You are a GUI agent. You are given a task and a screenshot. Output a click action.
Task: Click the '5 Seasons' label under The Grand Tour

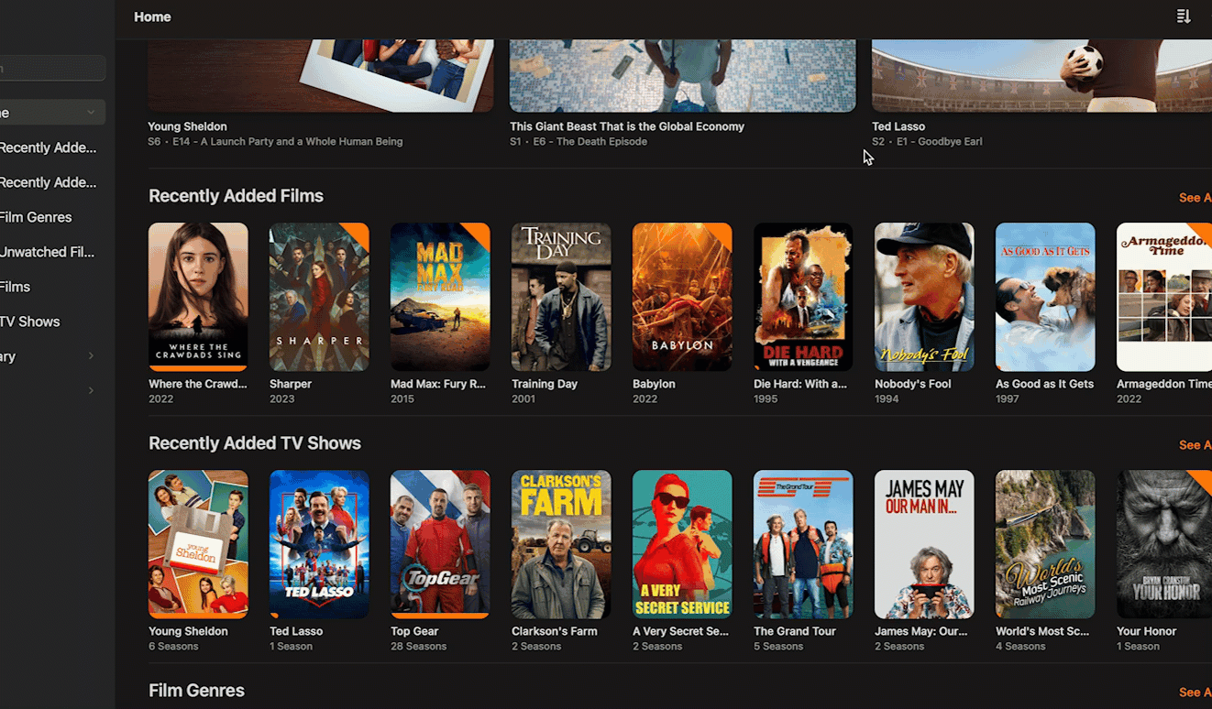coord(778,647)
